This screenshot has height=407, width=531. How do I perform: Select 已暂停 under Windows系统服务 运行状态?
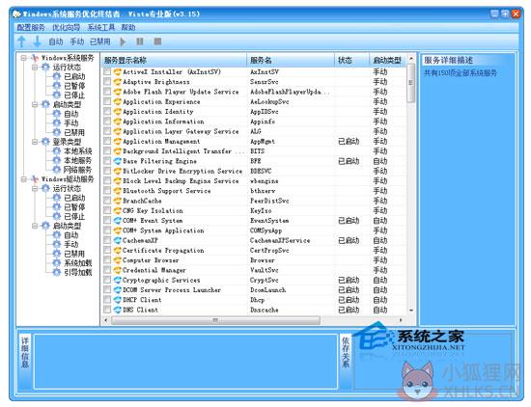click(x=74, y=86)
